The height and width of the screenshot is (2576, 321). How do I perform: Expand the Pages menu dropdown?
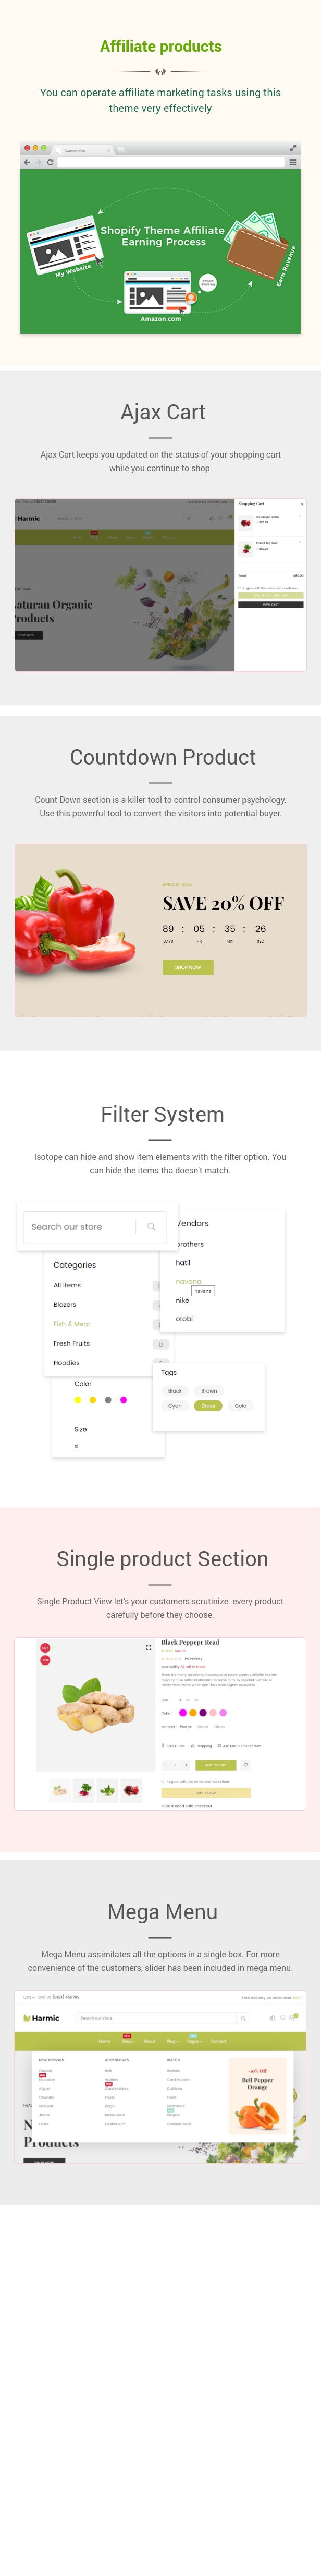(x=193, y=2041)
